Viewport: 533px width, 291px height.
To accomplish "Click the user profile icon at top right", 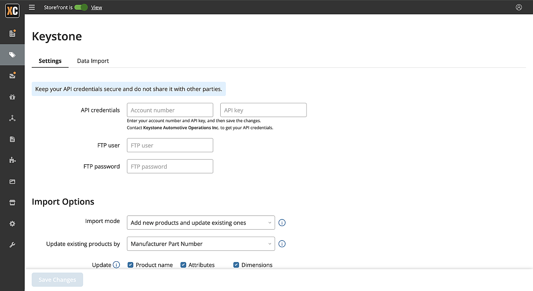I will click(x=519, y=7).
